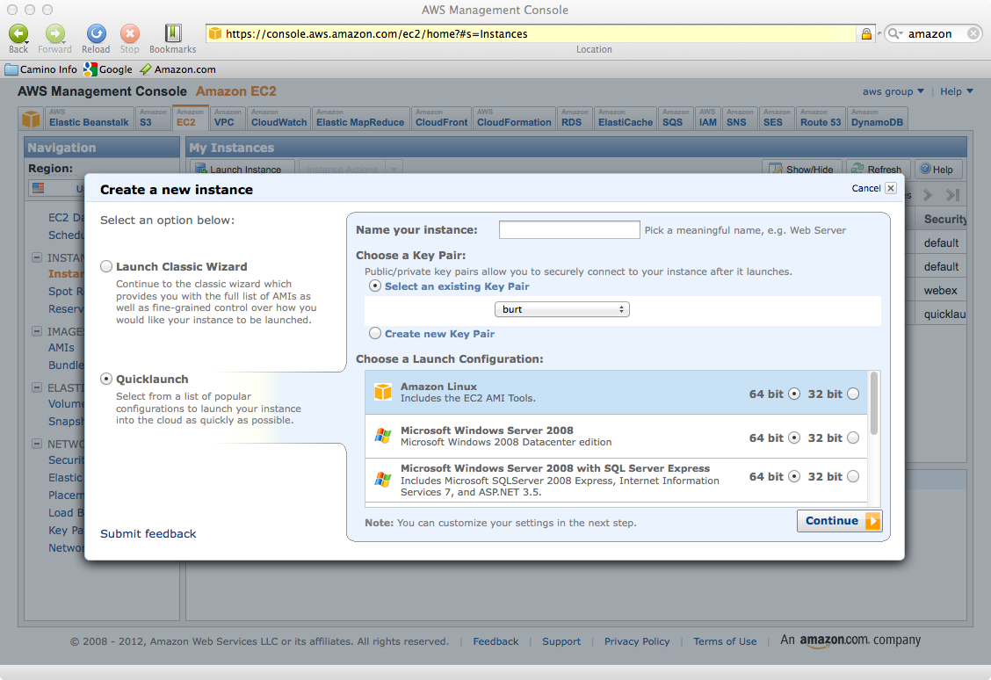Select the Quicklaunch radio option

click(106, 380)
